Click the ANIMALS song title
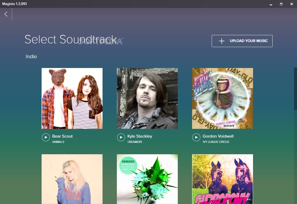 58,142
